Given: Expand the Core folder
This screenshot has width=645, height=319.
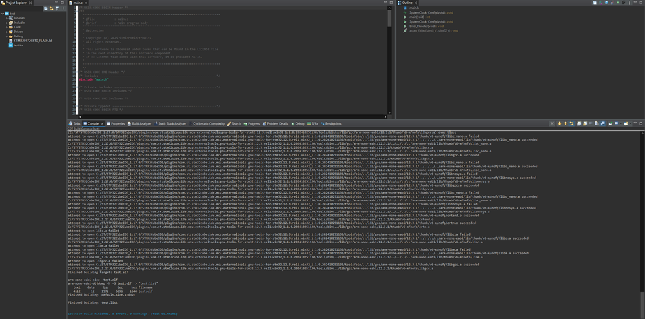Looking at the screenshot, I should click(6, 27).
